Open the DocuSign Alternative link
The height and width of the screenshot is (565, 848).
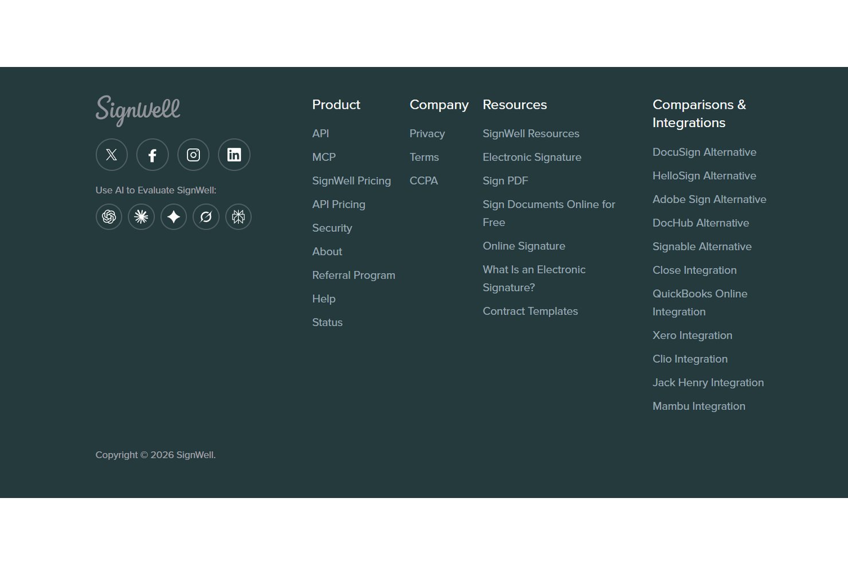pos(705,152)
